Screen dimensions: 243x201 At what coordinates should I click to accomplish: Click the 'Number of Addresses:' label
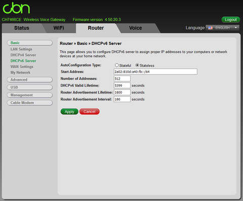(79, 79)
